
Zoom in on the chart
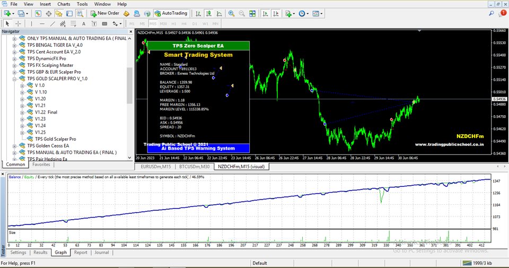click(232, 13)
